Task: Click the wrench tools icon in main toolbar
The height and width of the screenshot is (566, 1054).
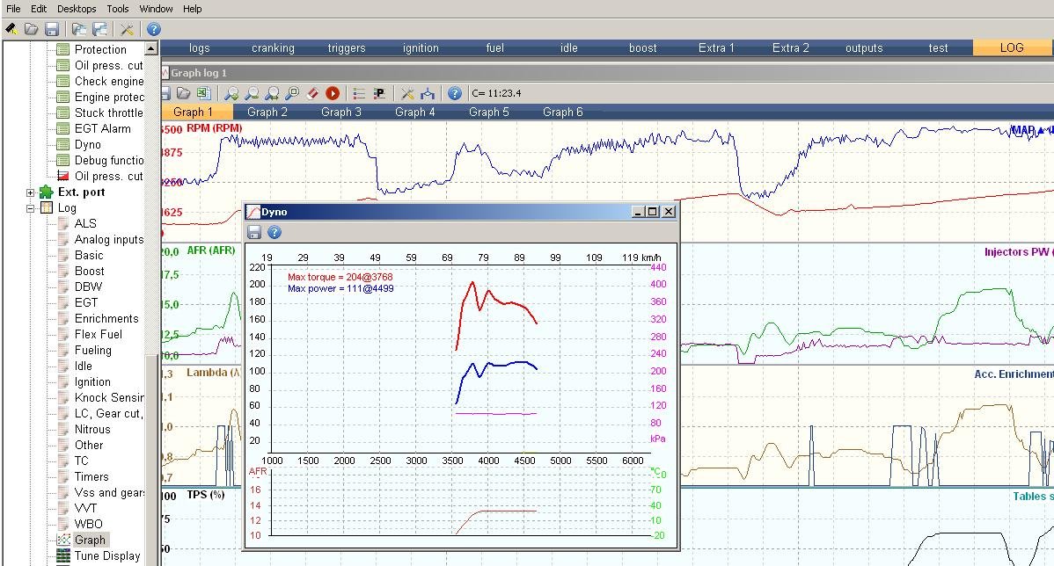Action: (x=127, y=29)
